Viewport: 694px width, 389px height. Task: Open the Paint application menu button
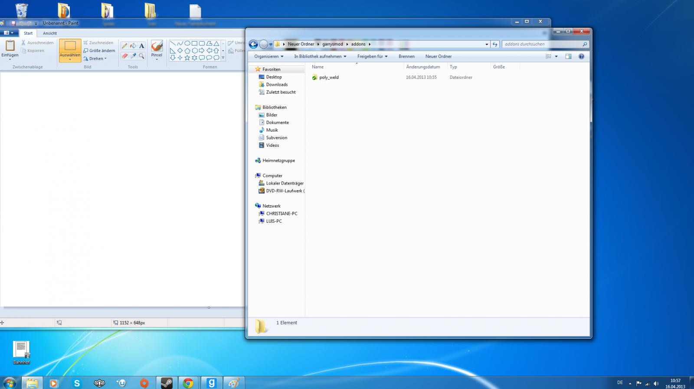(9, 33)
